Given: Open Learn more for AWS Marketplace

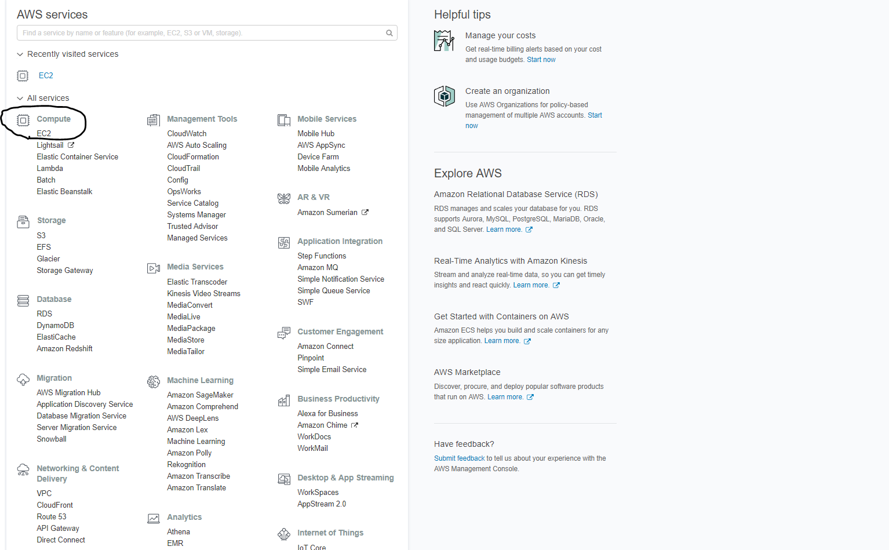Looking at the screenshot, I should coord(505,397).
